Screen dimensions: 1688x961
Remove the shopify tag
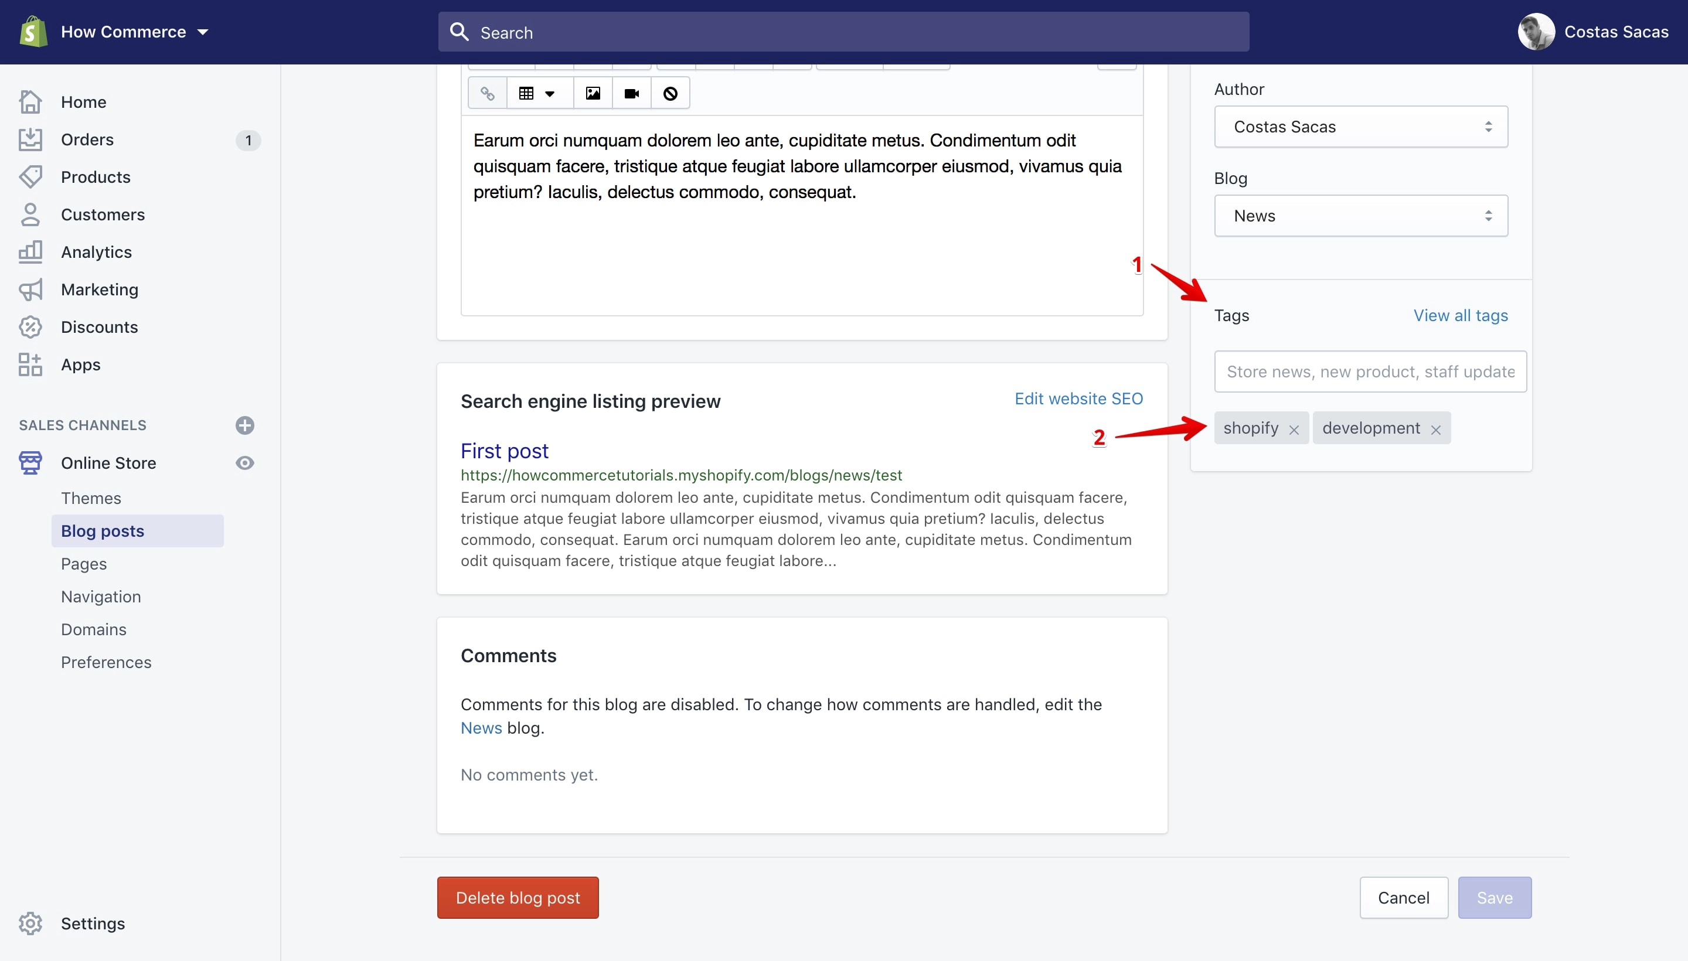(x=1294, y=430)
